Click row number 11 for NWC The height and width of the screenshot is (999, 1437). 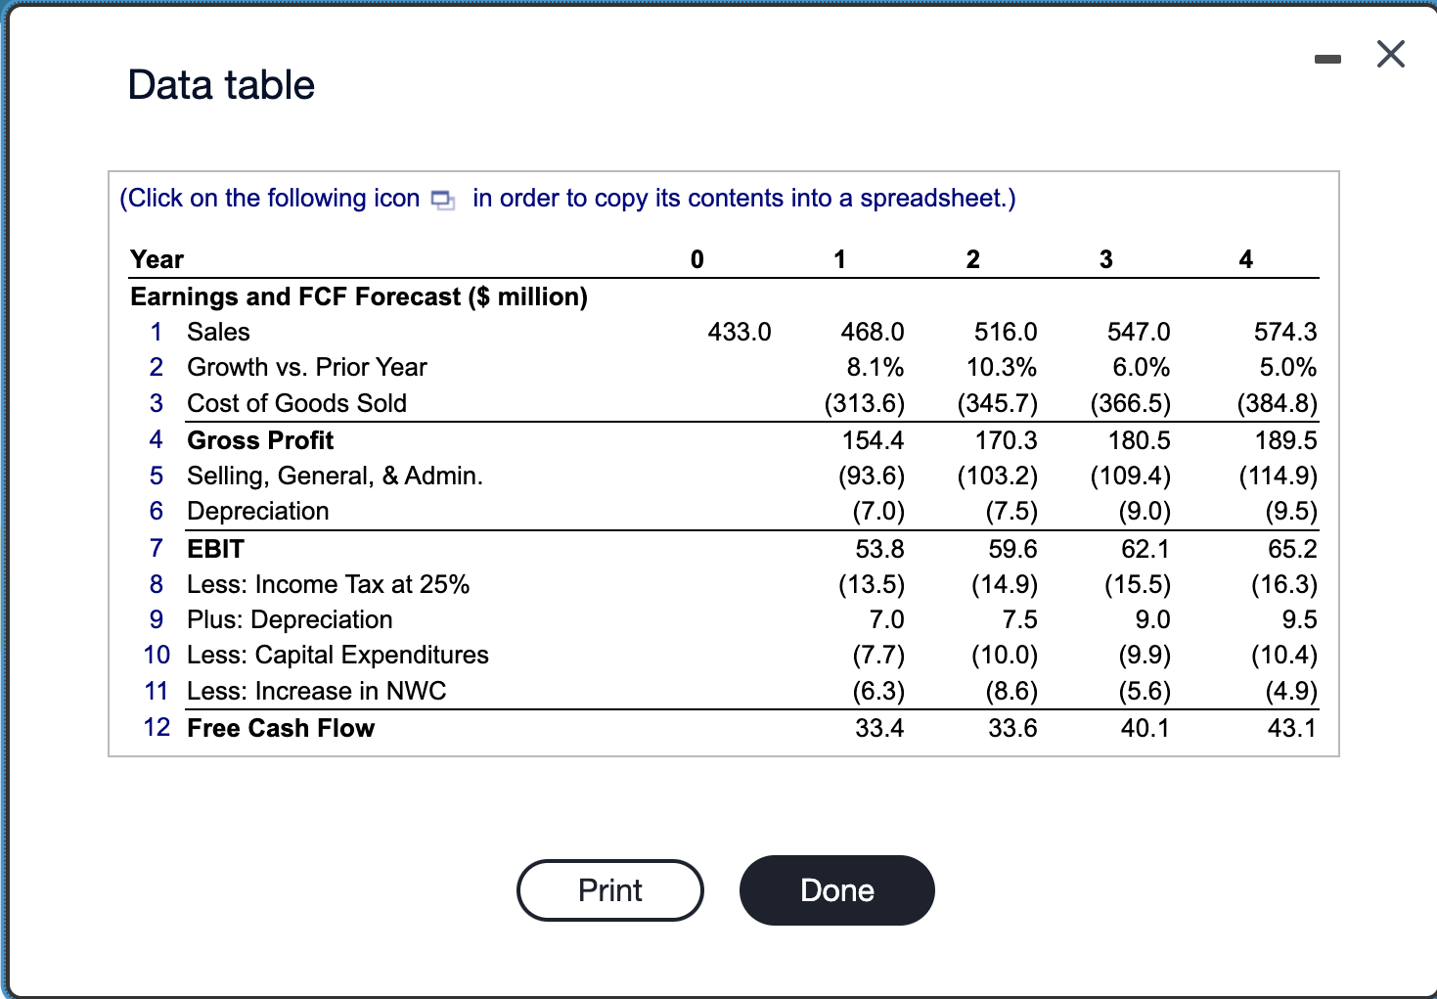pyautogui.click(x=157, y=691)
